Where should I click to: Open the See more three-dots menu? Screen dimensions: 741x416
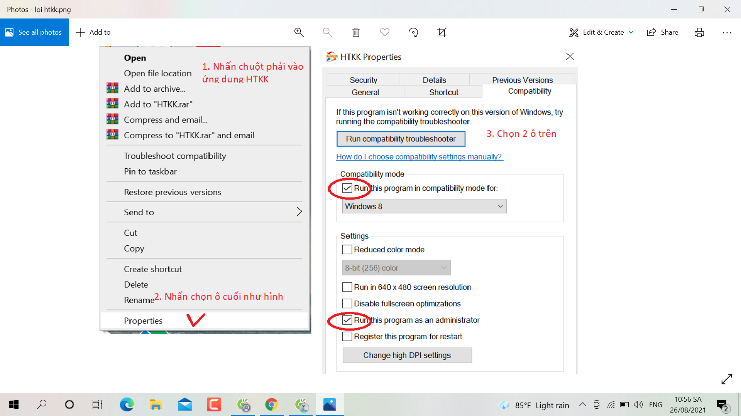727,33
